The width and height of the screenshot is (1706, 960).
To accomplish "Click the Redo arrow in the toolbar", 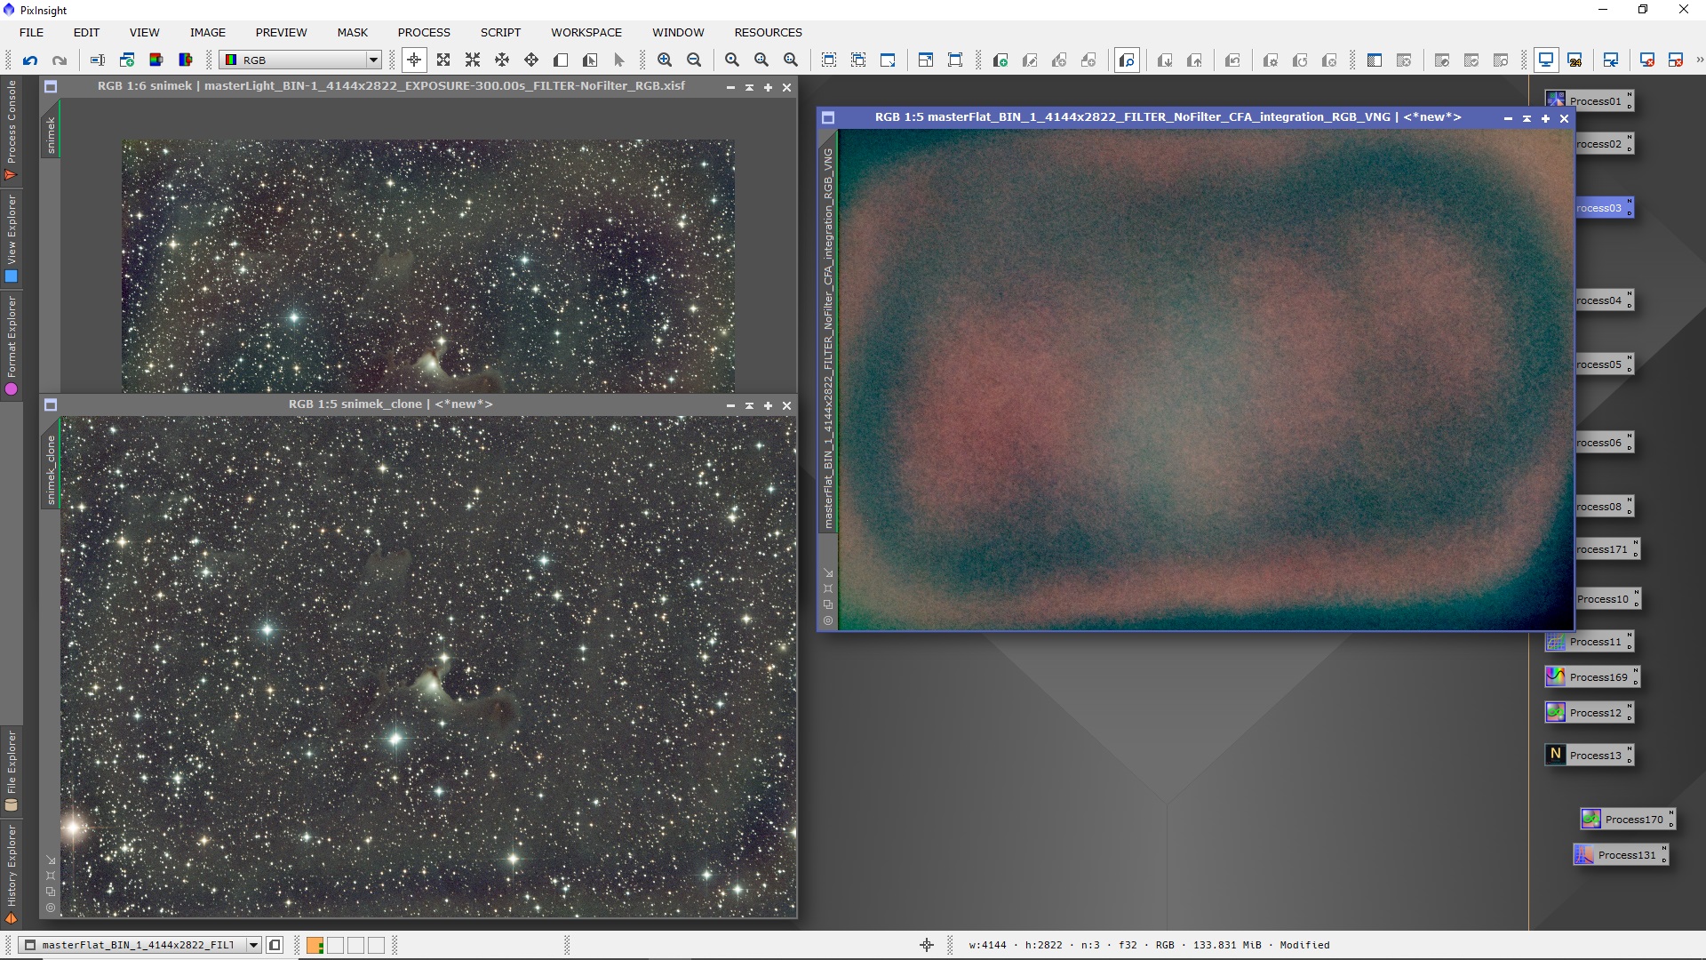I will (x=60, y=60).
